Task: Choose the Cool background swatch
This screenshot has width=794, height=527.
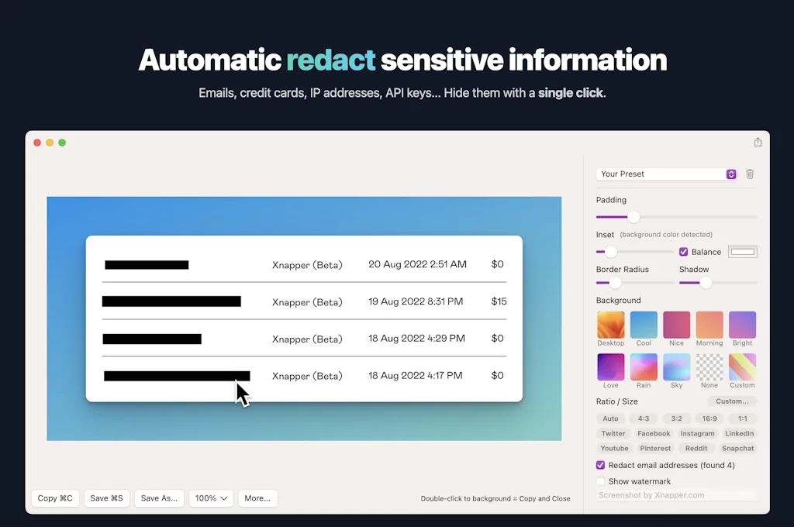Action: click(x=644, y=325)
